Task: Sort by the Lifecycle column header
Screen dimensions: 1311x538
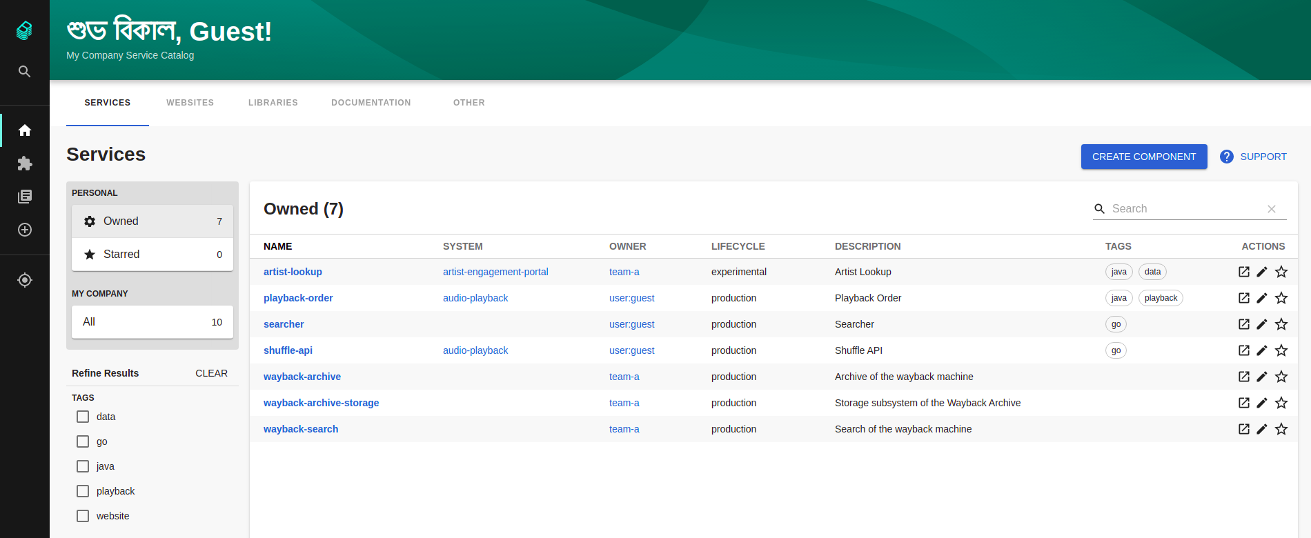Action: [x=738, y=246]
